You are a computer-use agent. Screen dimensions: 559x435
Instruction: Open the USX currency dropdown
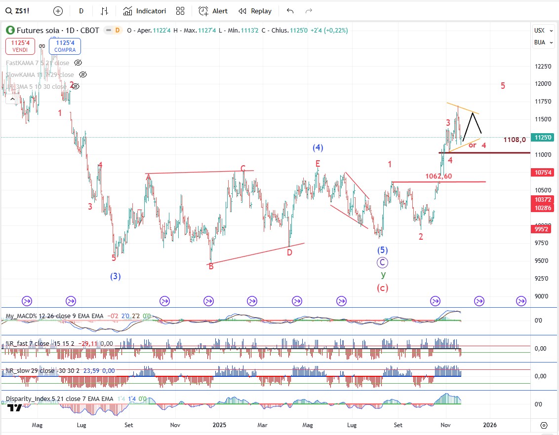[543, 31]
